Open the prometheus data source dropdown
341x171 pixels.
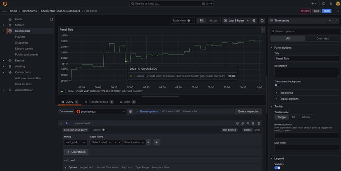tap(101, 112)
